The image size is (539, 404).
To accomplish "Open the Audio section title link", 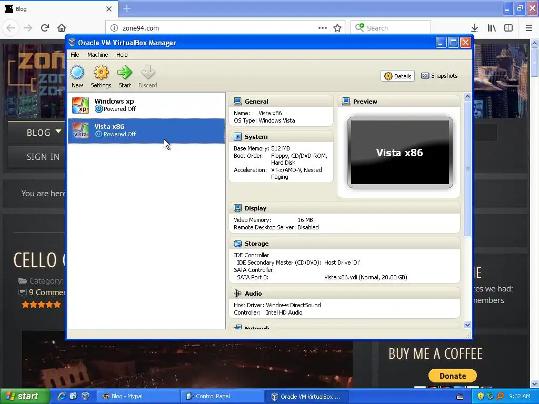I will coord(253,294).
